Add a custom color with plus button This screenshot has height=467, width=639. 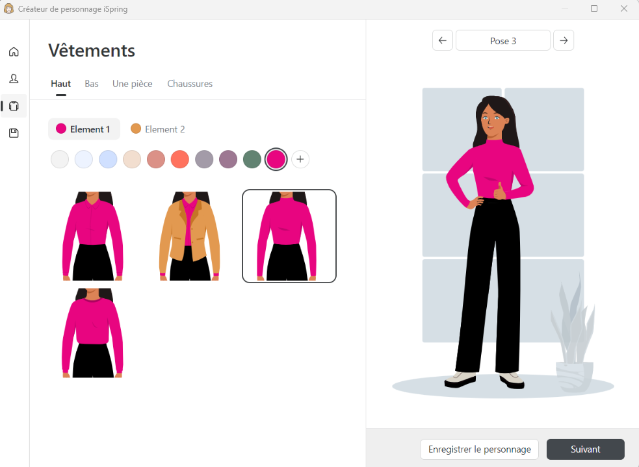pyautogui.click(x=300, y=159)
